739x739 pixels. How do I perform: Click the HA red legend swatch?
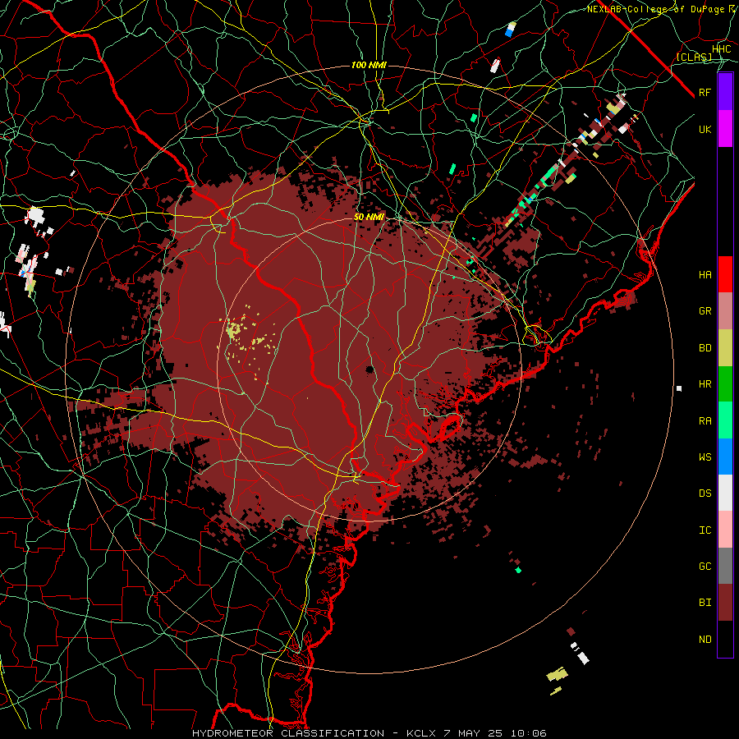[x=725, y=274]
